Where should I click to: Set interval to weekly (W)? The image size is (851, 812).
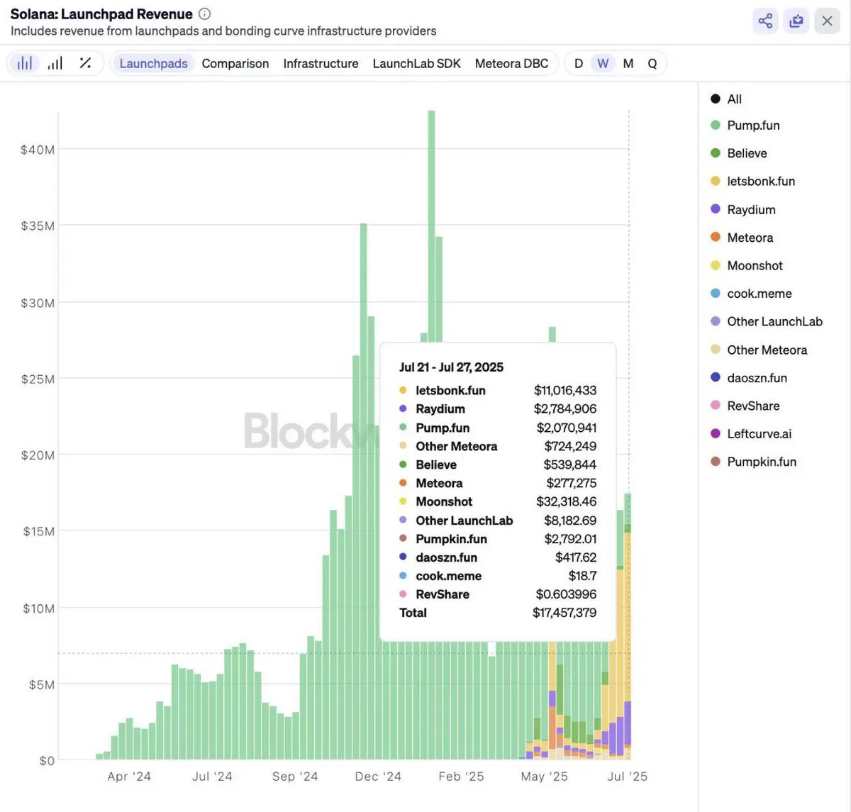[603, 63]
